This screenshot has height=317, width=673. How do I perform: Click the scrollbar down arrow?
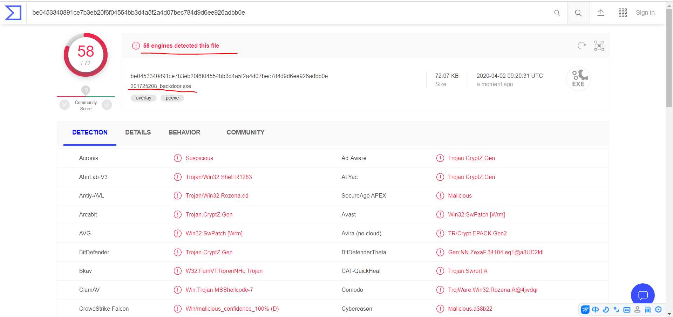[x=669, y=314]
